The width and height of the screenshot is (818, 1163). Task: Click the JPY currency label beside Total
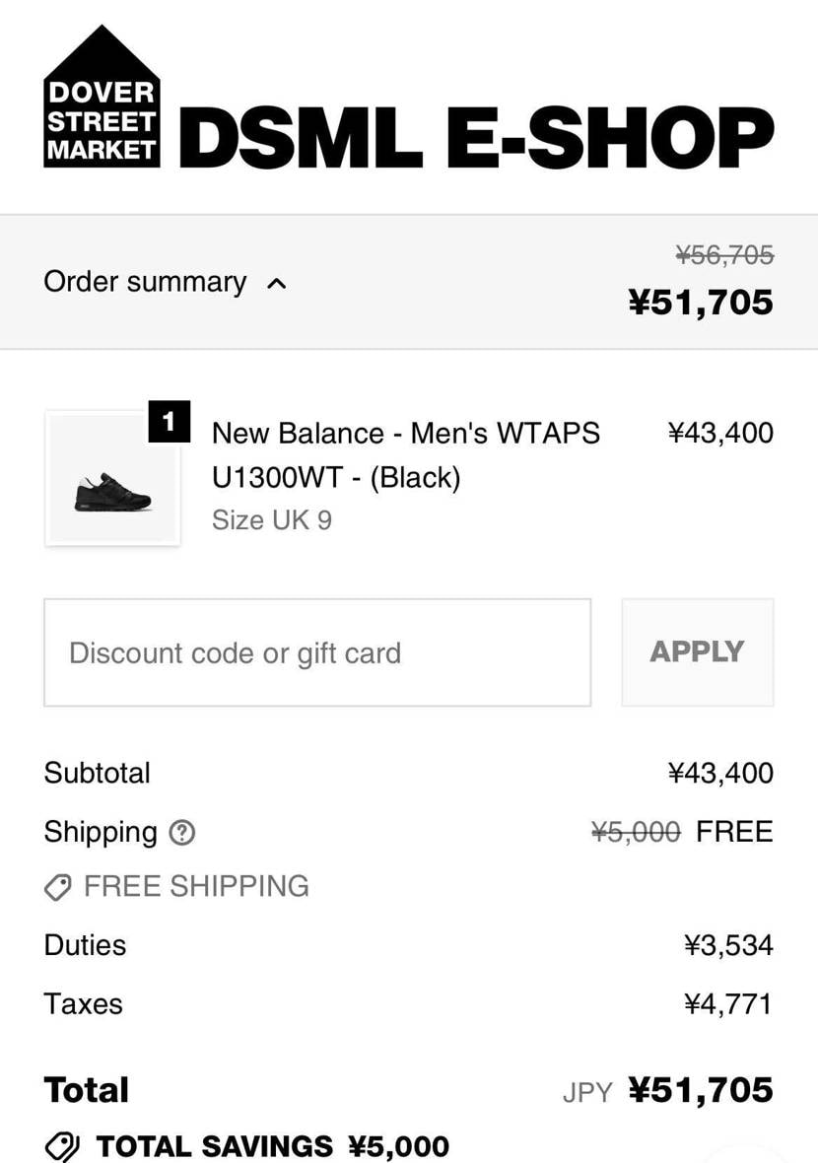[587, 1092]
